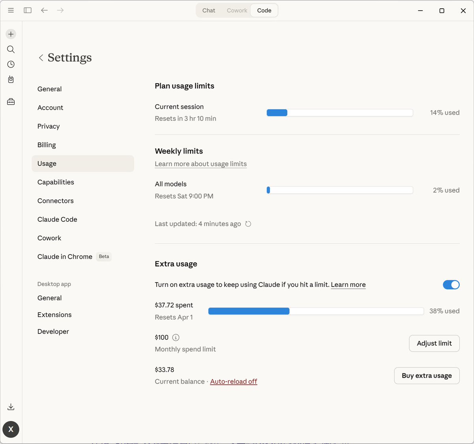
Task: Open Claude Code settings
Action: (x=83, y=219)
